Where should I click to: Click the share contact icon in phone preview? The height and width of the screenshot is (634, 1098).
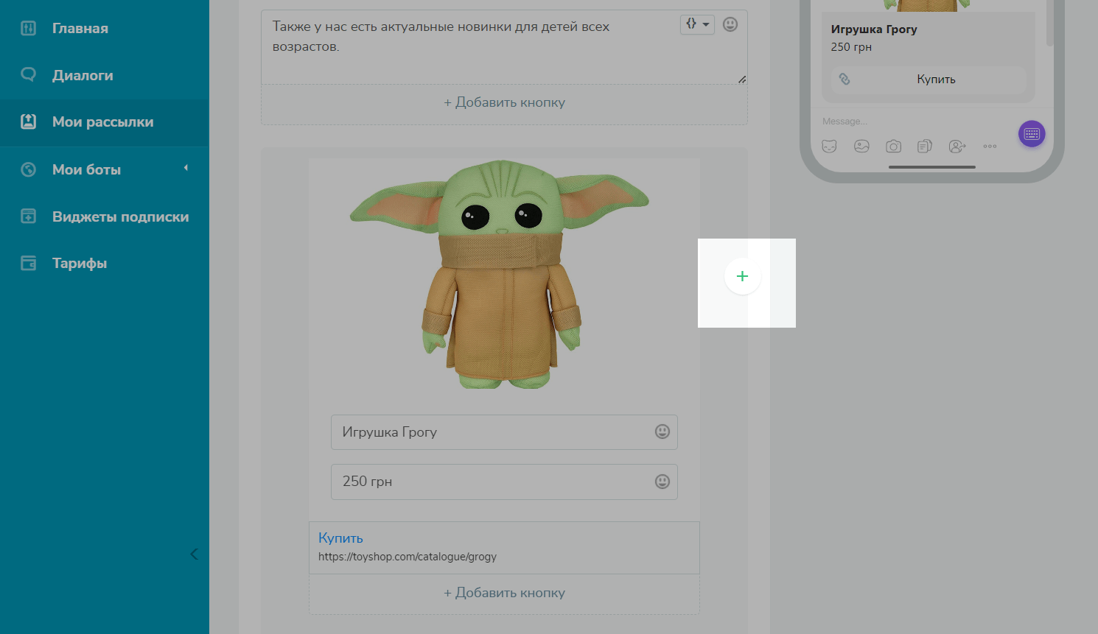[957, 147]
